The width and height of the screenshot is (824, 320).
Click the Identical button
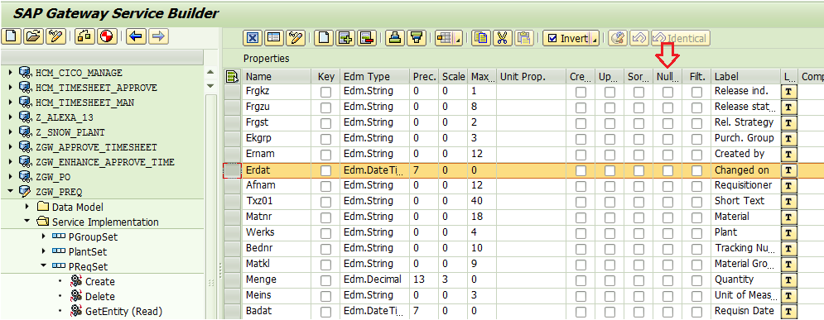[x=681, y=38]
